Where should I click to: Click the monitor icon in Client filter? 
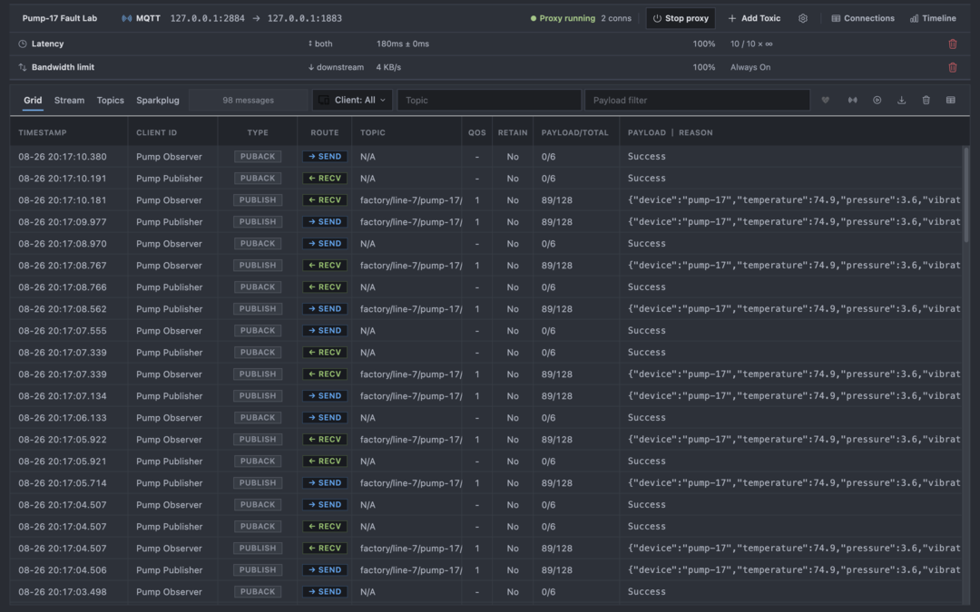click(x=324, y=100)
